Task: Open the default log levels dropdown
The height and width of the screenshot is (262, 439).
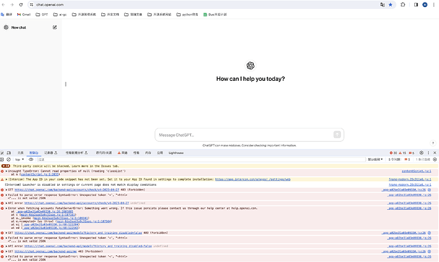Action: (375, 160)
